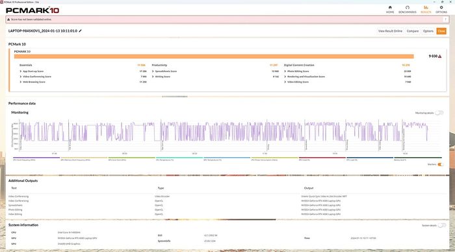This screenshot has height=252, width=455.
Task: Click the Type column header
Action: click(161, 188)
